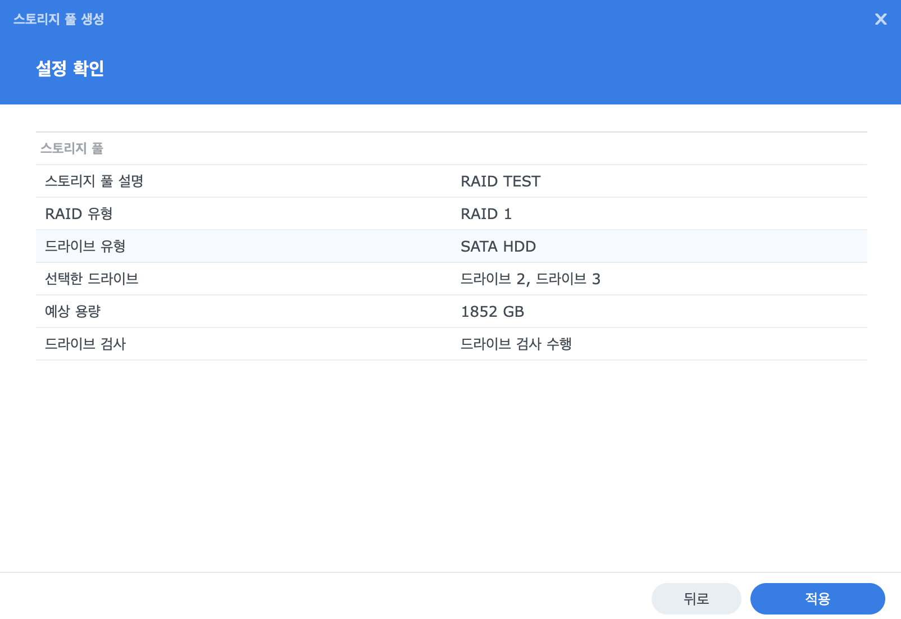Click the 스토리지 풀 section header
This screenshot has height=619, width=901.
click(x=72, y=148)
